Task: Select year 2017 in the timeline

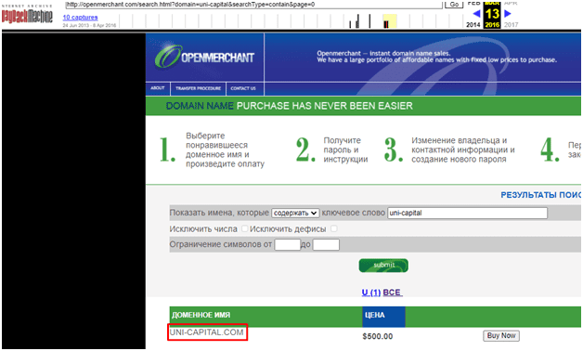Action: (511, 25)
